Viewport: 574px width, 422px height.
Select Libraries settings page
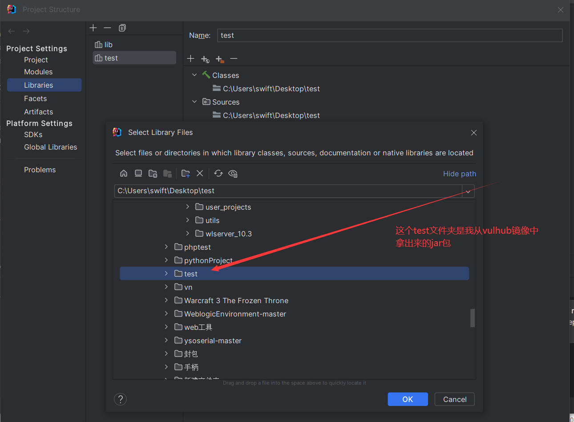tap(44, 85)
